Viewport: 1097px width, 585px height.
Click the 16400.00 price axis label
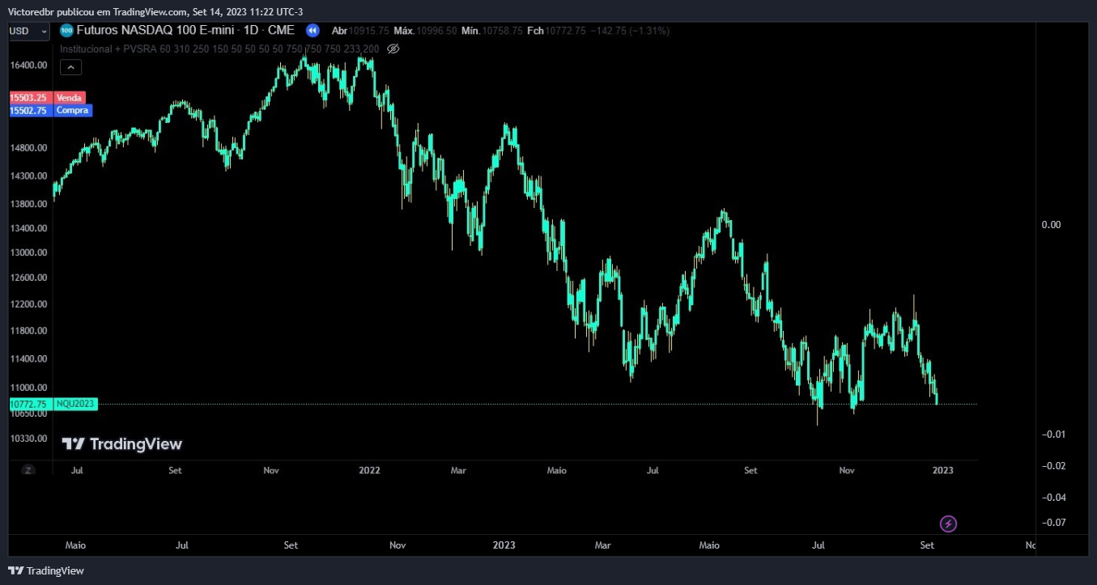tap(29, 65)
